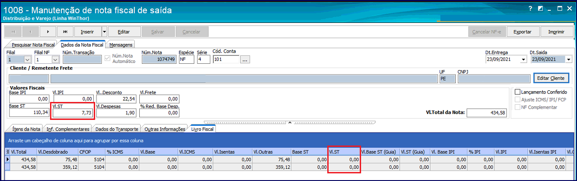Open the Outras Informações tab
Viewport: 577px width, 181px height.
pyautogui.click(x=165, y=129)
